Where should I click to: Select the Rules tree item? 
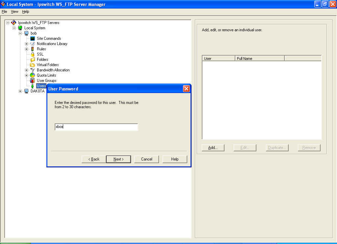[41, 49]
